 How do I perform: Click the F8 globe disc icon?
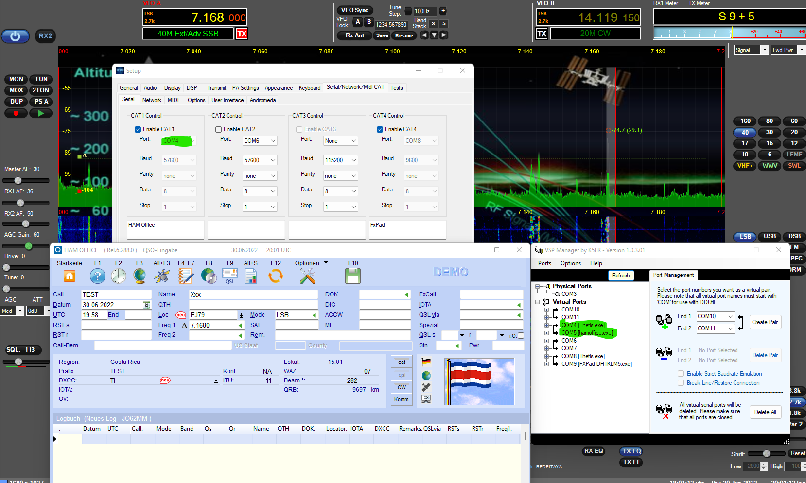[x=209, y=276]
